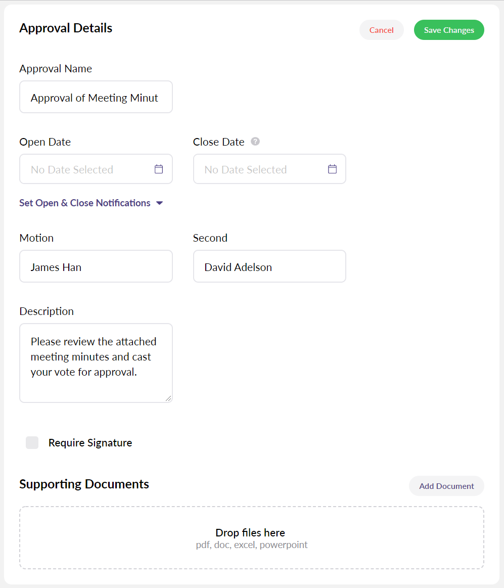Viewport: 504px width, 588px height.
Task: Grab the Description box resize handle
Action: click(168, 398)
